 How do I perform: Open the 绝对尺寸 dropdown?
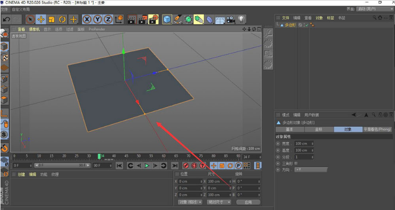(x=219, y=202)
